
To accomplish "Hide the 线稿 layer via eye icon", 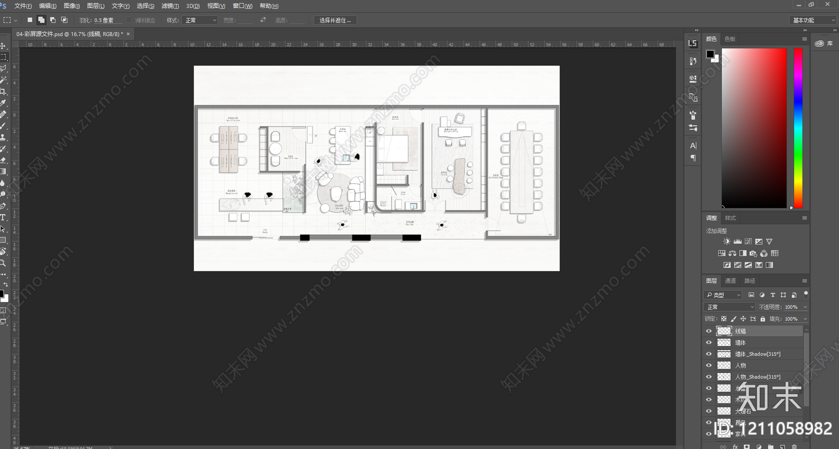I will [x=709, y=331].
